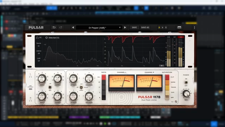
Task: Select preset slot B
Action: 166,28
